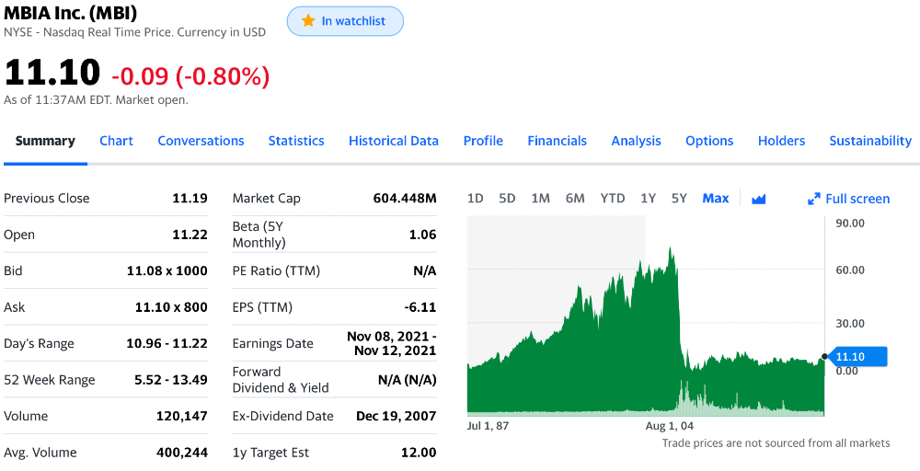Open the Sustainability tab
The image size is (920, 471).
coord(870,141)
